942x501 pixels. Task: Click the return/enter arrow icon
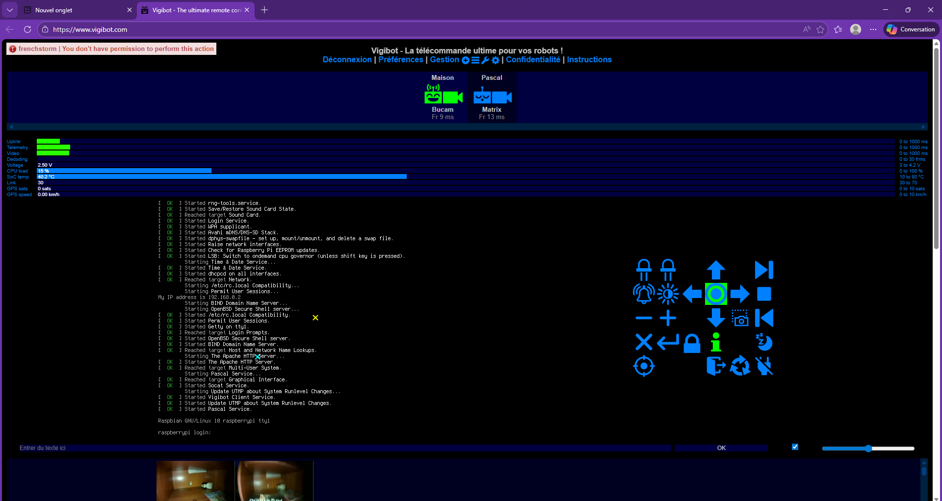click(668, 342)
